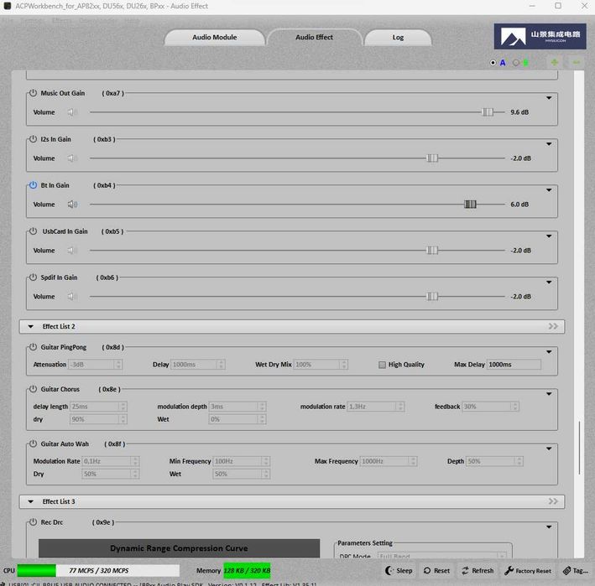Click Auto Wah Min Frequency 100Hz field
This screenshot has width=595, height=586.
pyautogui.click(x=242, y=461)
